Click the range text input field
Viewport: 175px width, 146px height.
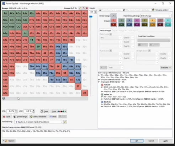[x=87, y=134]
